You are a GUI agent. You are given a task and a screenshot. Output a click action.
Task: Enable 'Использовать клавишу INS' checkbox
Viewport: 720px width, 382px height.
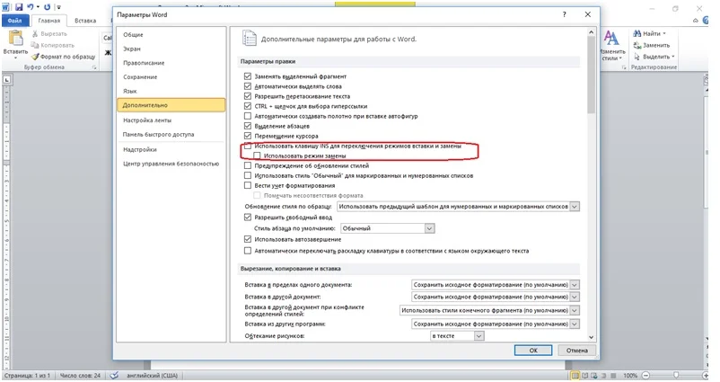pyautogui.click(x=249, y=146)
